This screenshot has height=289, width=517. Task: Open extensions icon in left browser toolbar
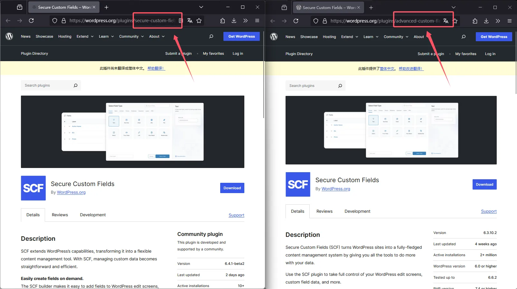pos(222,21)
